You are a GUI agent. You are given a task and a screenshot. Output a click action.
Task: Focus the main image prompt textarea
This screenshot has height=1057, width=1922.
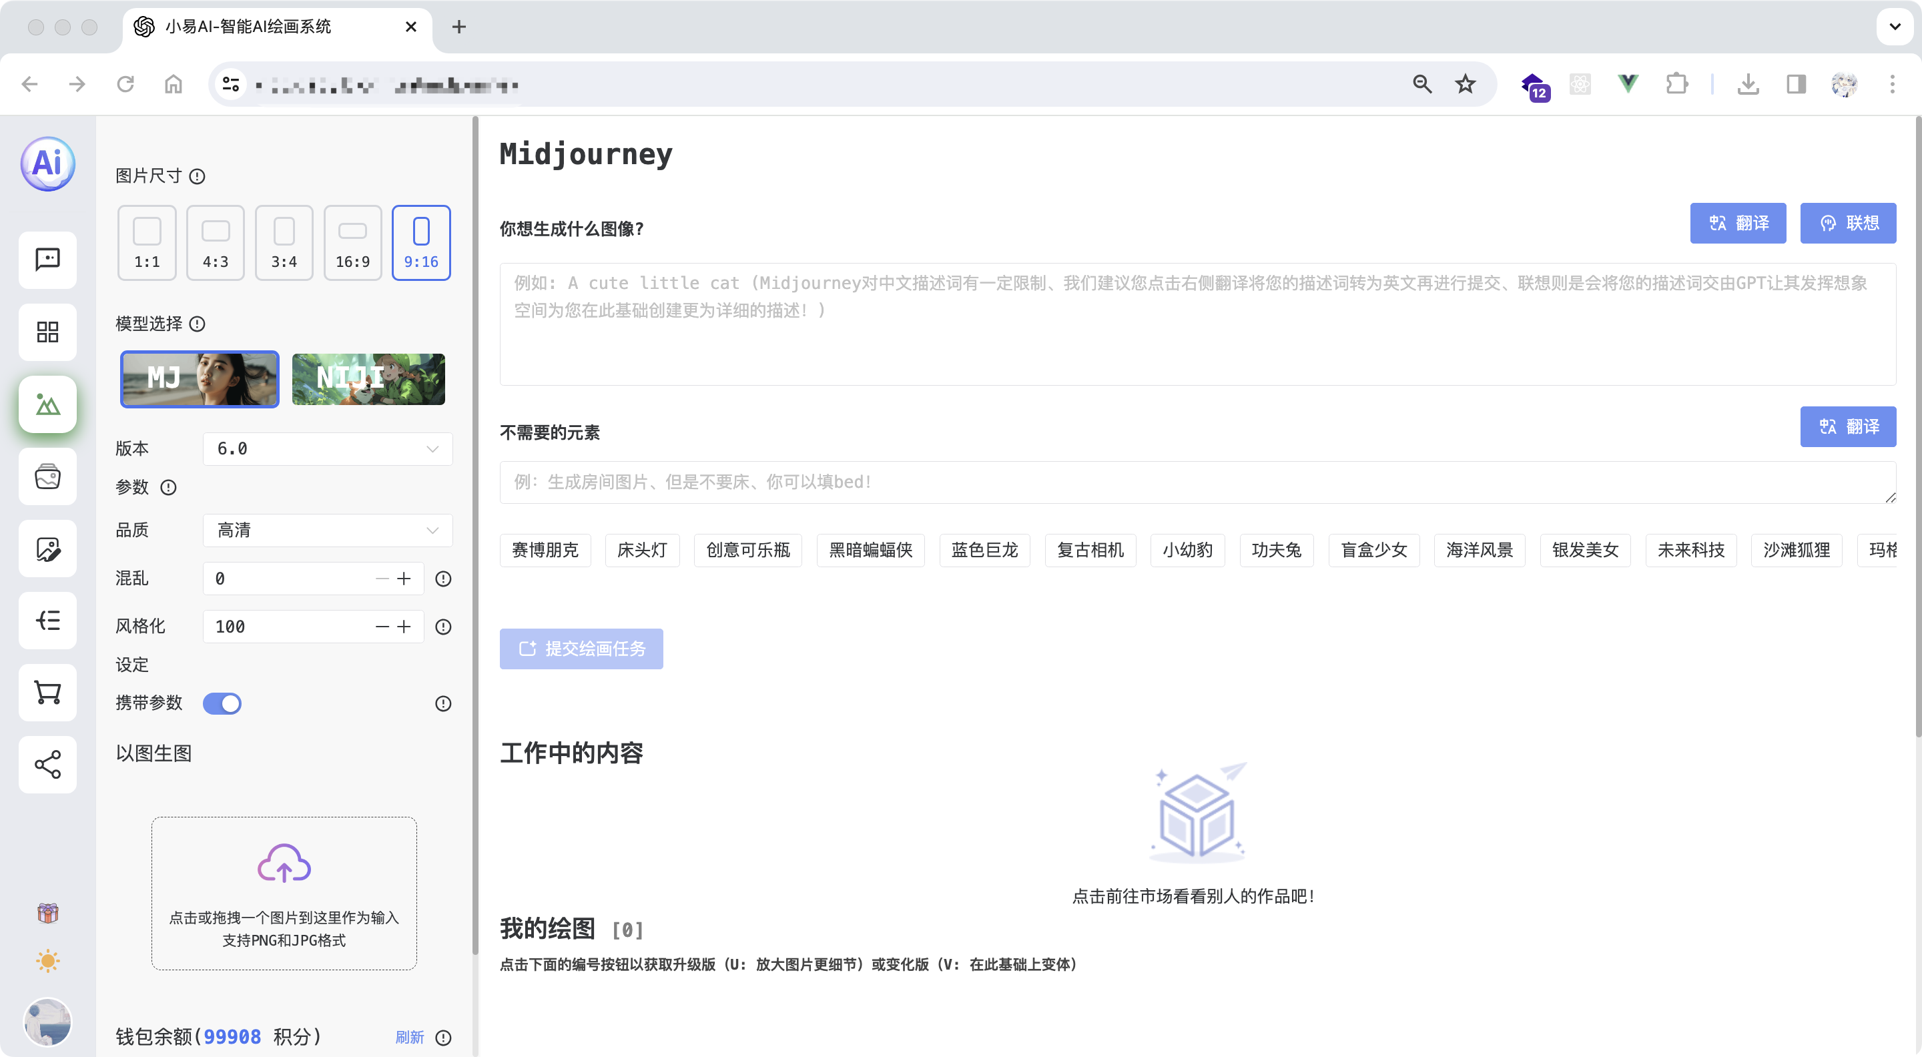tap(1197, 324)
